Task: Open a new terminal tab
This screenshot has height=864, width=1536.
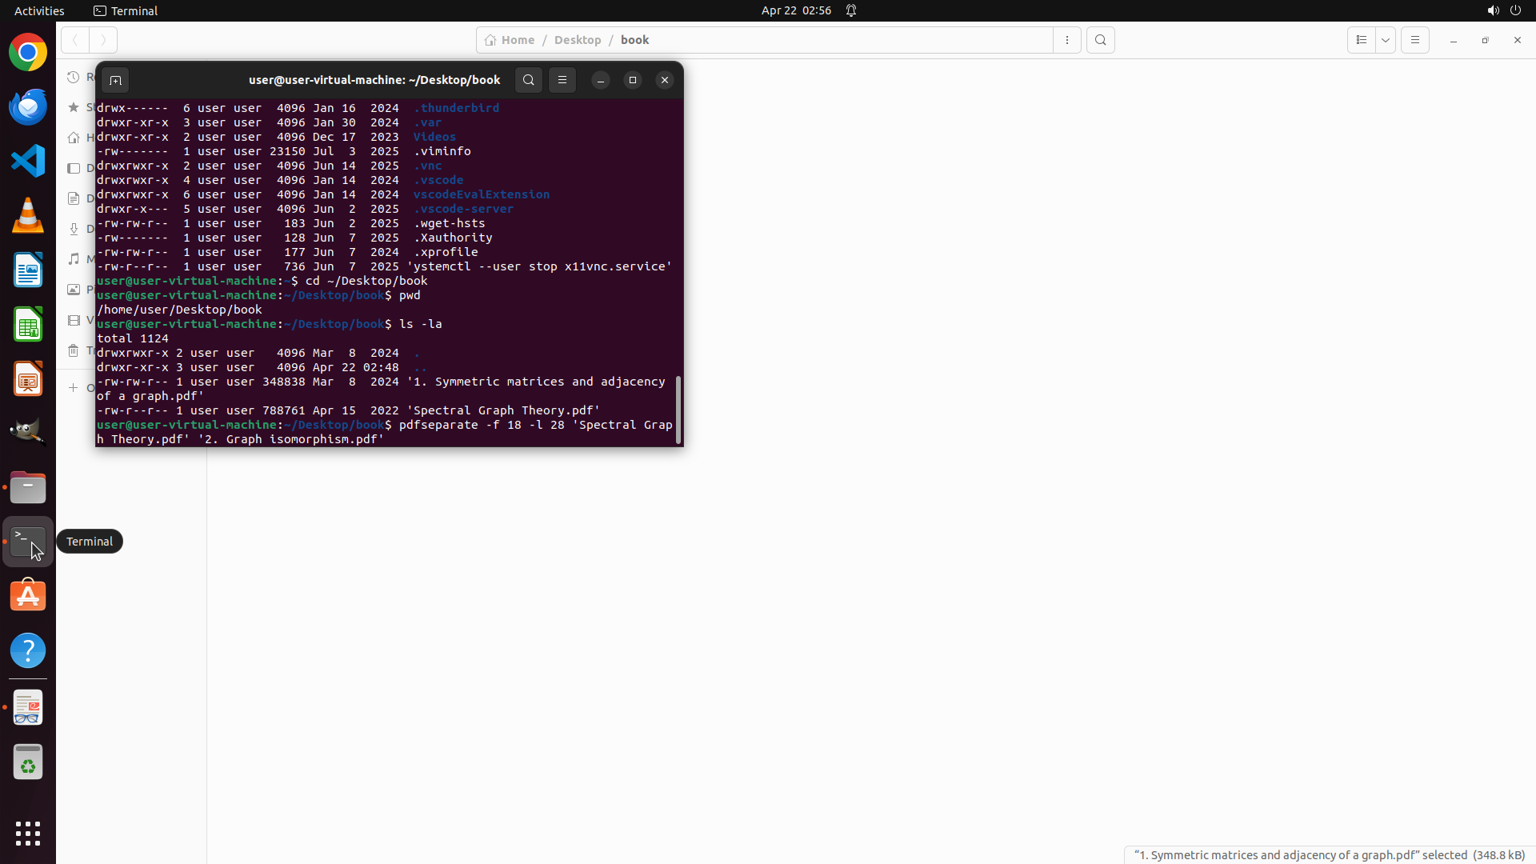Action: coord(115,80)
